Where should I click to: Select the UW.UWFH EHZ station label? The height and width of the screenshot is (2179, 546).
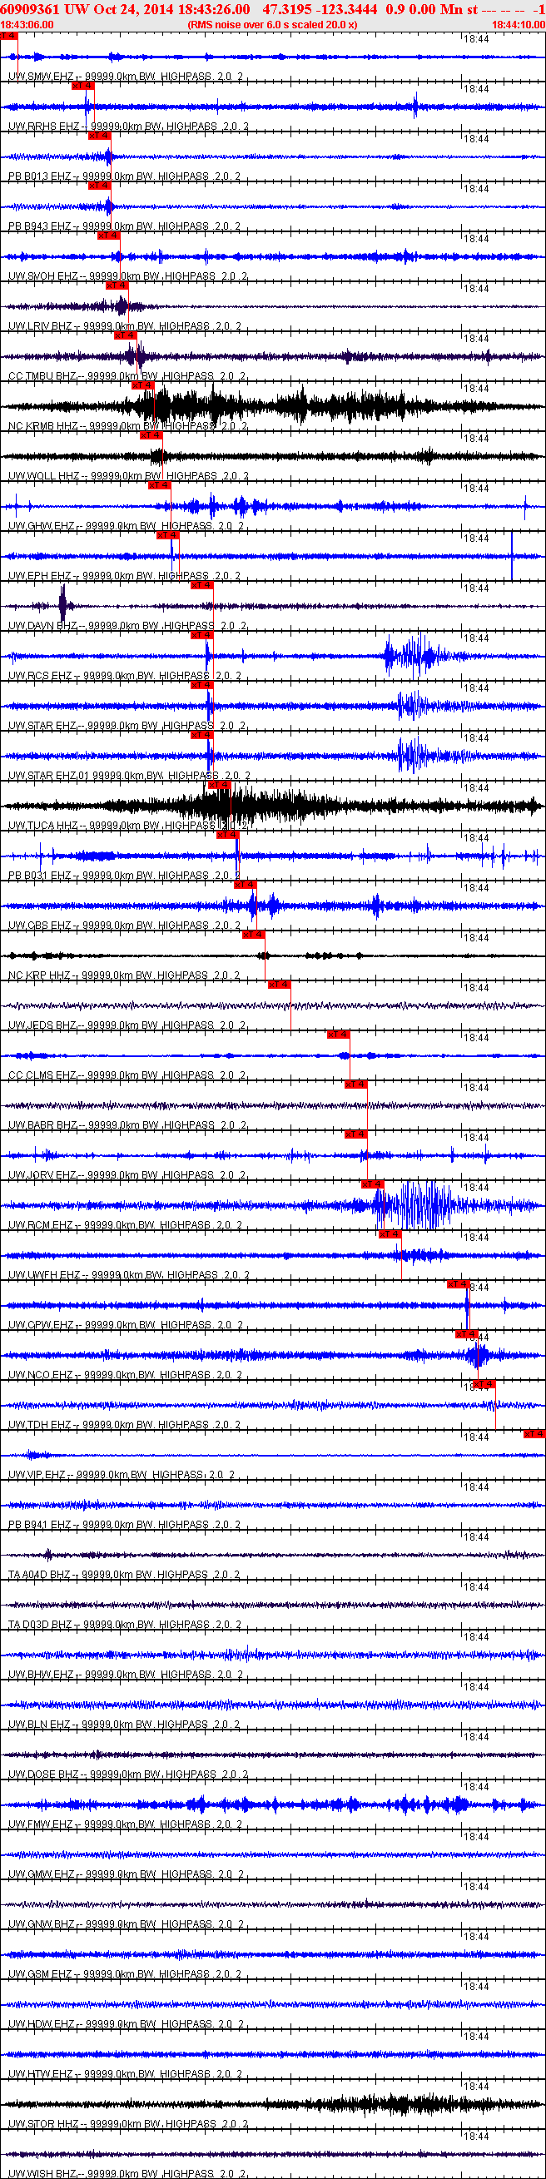[129, 1275]
